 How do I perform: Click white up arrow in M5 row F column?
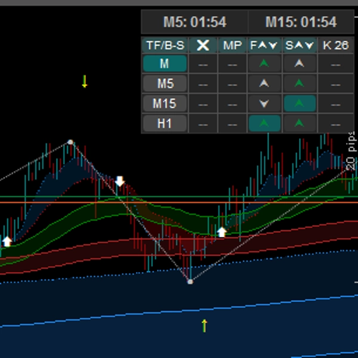coord(264,84)
